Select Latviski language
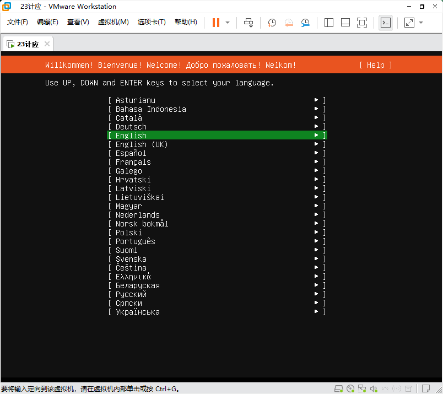 pos(217,188)
